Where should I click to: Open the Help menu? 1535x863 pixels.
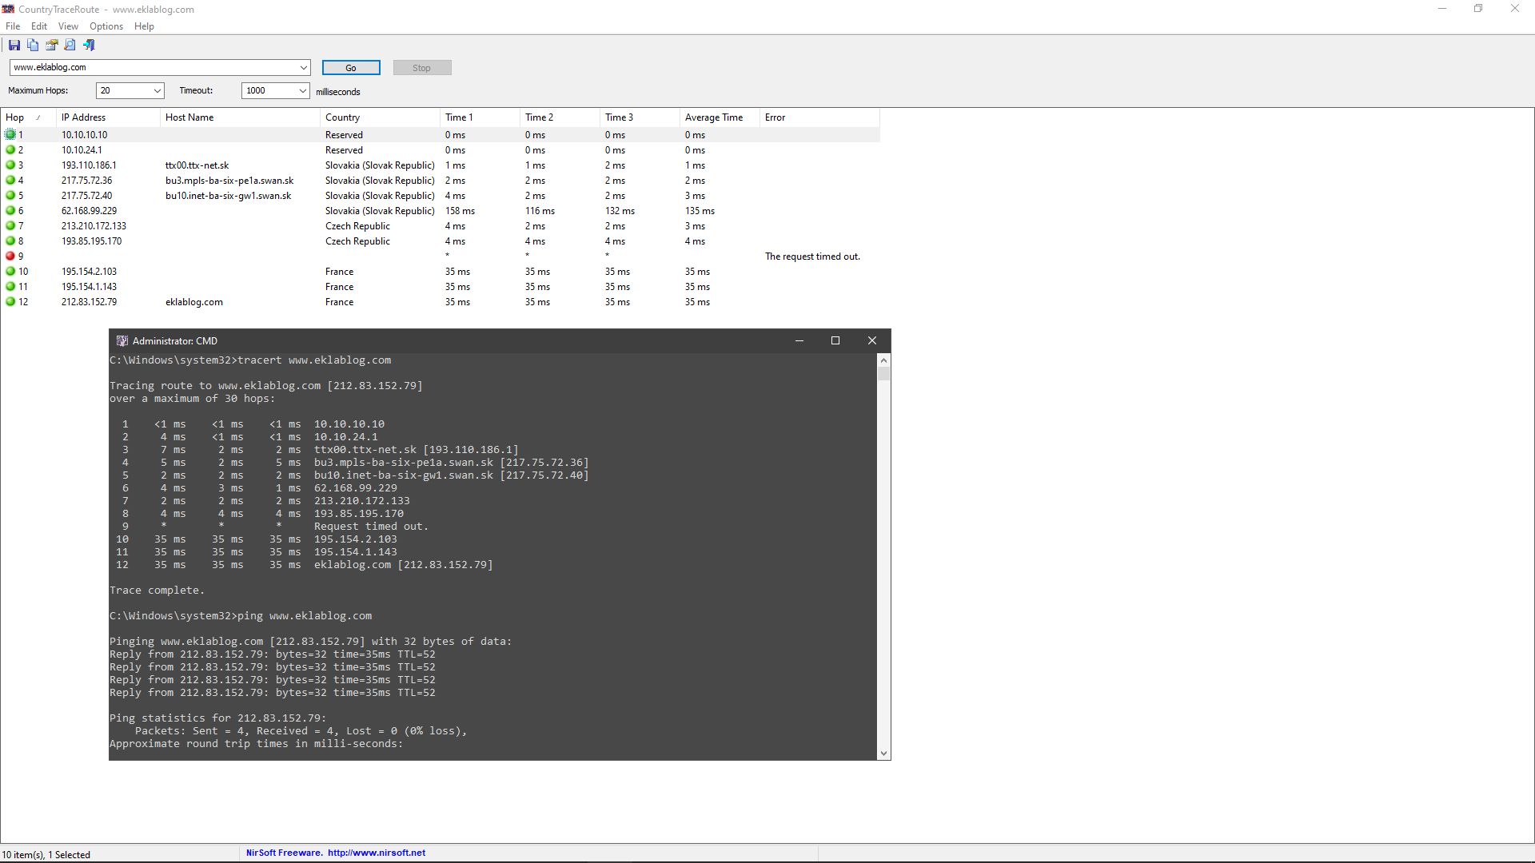point(144,26)
